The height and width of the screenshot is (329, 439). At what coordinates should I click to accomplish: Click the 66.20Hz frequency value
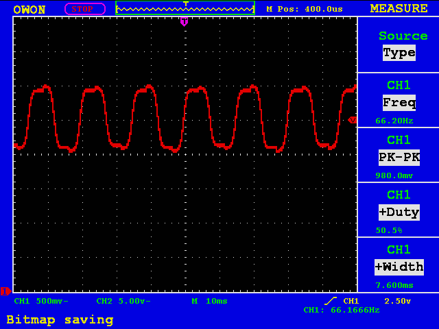394,121
